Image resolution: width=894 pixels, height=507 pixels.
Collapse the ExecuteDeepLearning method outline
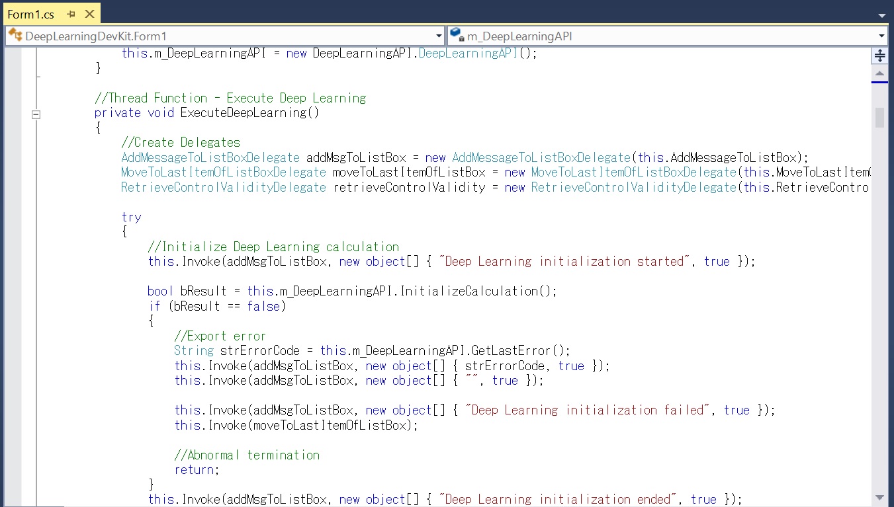click(36, 114)
